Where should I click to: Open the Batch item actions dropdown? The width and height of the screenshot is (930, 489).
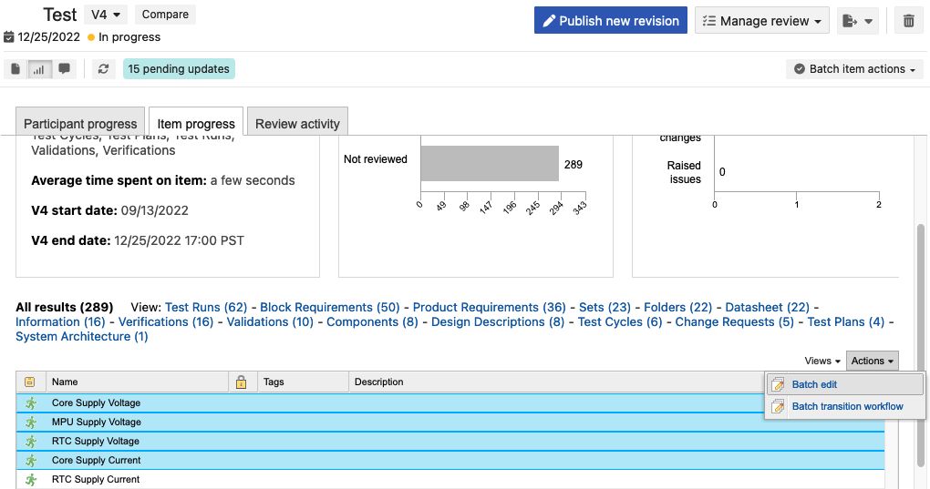pyautogui.click(x=854, y=69)
